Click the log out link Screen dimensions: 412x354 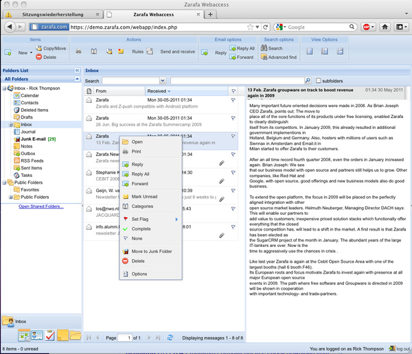(x=400, y=349)
